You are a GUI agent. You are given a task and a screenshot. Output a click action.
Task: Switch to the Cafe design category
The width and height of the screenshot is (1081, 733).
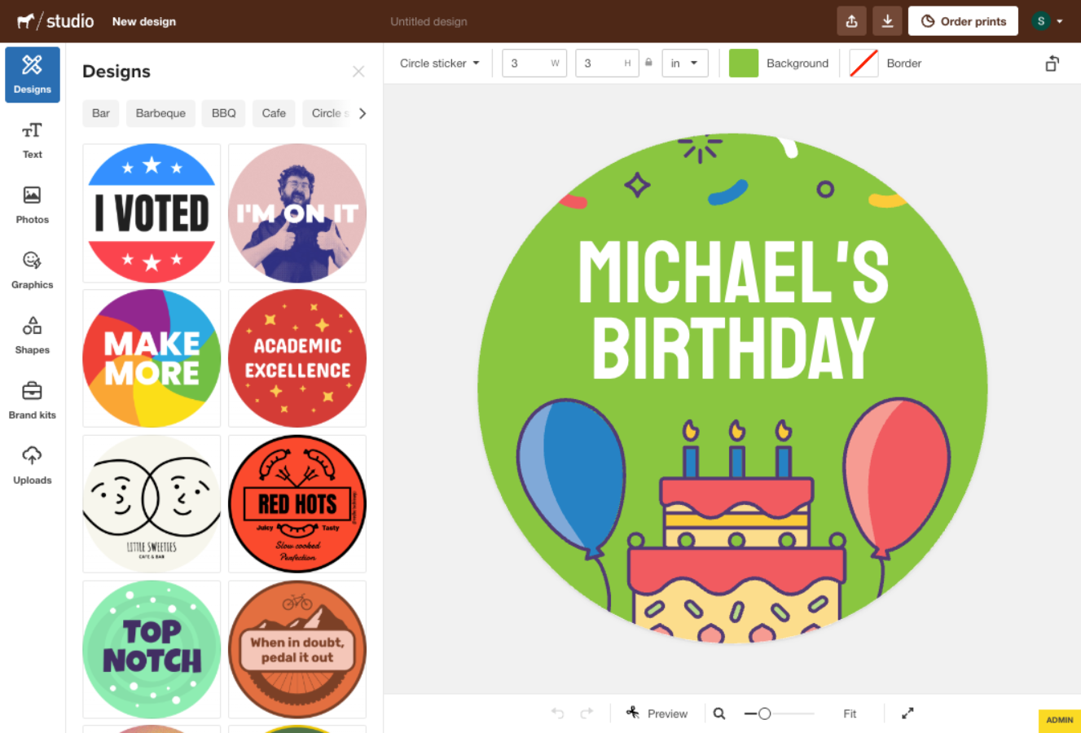click(x=274, y=113)
